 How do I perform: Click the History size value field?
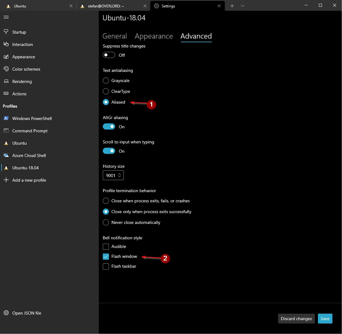113,175
